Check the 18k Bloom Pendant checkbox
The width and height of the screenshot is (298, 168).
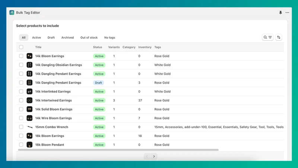(21, 145)
